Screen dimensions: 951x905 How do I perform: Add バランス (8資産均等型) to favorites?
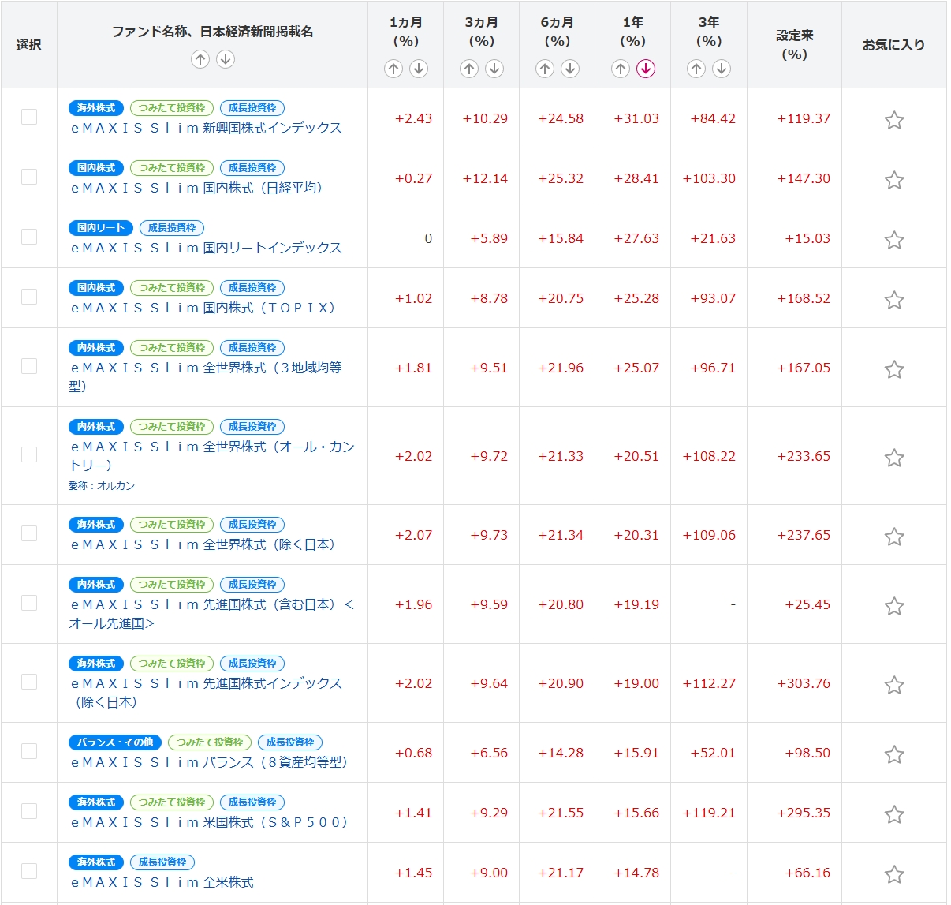893,754
